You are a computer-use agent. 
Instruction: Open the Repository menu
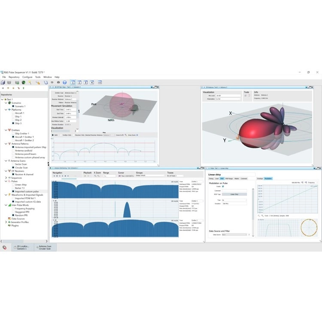14,77
